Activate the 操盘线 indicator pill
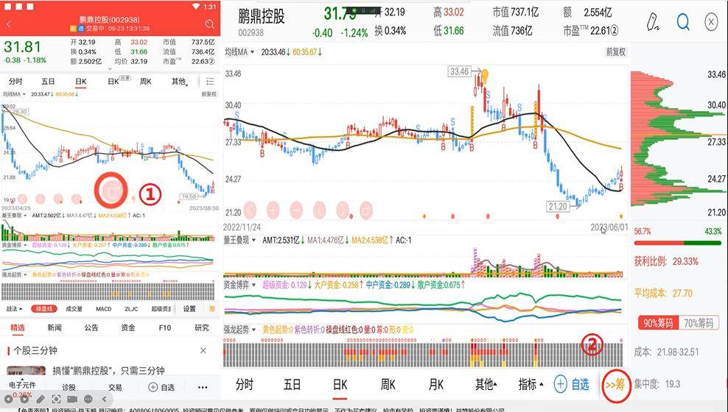This screenshot has width=728, height=412. 44,309
